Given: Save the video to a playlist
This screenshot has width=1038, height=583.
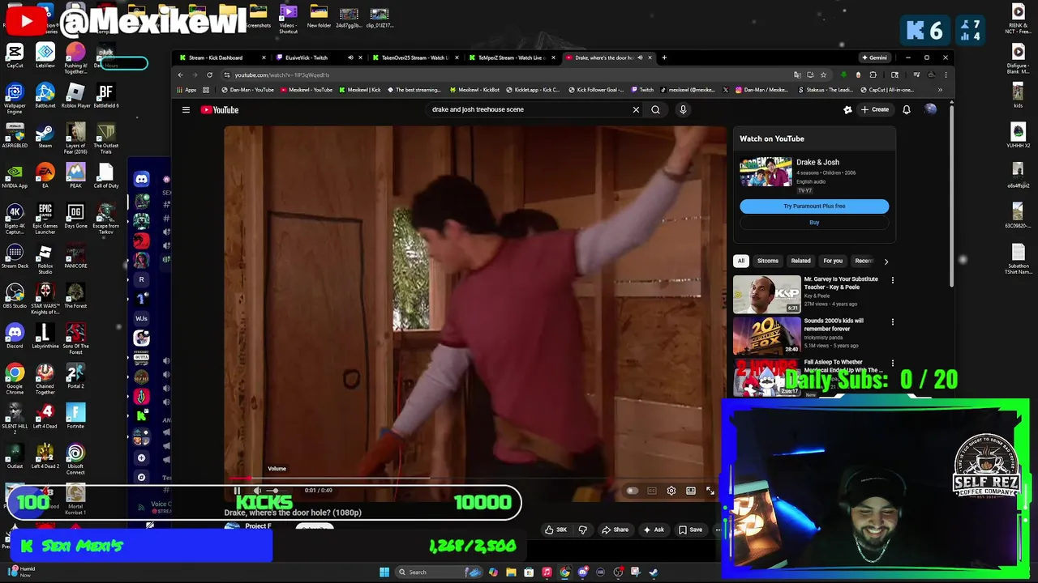Looking at the screenshot, I should tap(690, 530).
